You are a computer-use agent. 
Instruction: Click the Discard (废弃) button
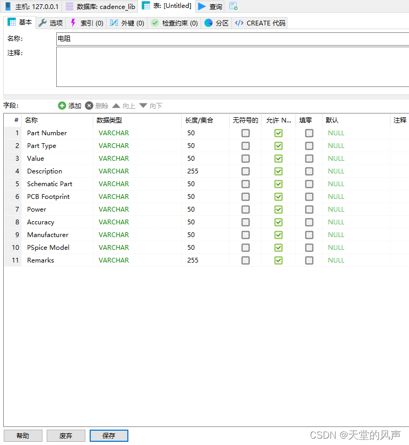click(66, 435)
